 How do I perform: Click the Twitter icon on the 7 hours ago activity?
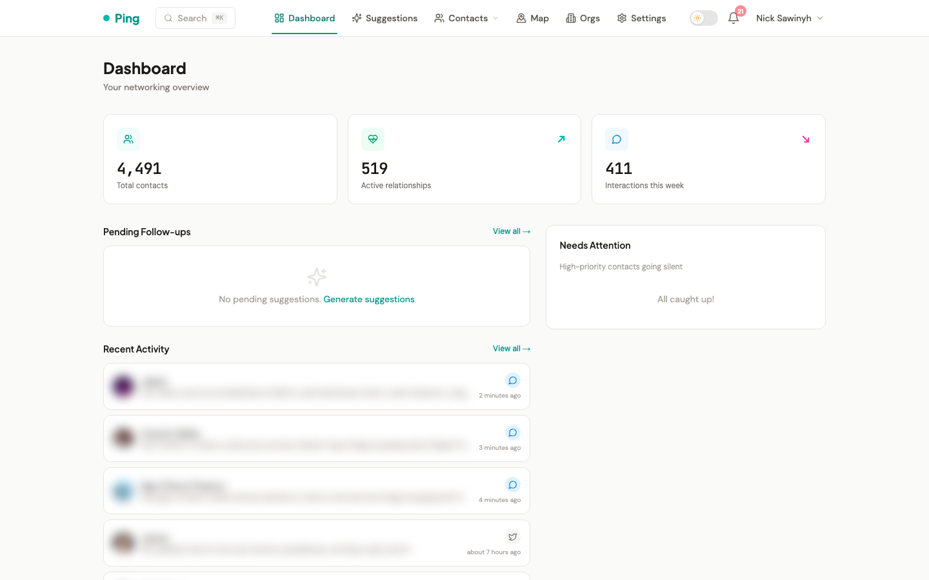point(513,537)
